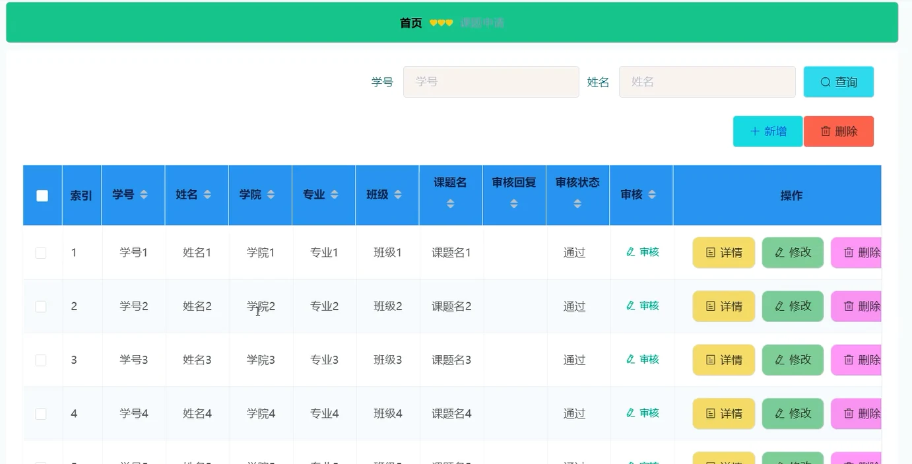Focus the 学号 search input field
The height and width of the screenshot is (464, 912).
pos(491,82)
